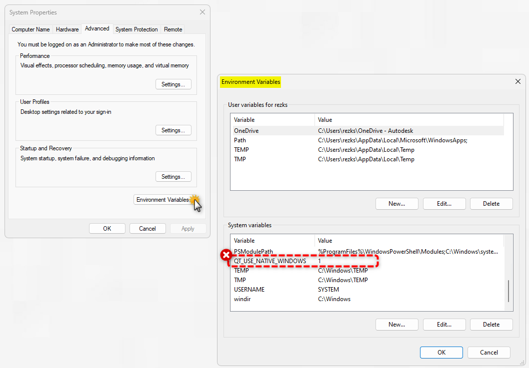Select system TEMP variable C:\Windows\TEMP

pyautogui.click(x=367, y=271)
